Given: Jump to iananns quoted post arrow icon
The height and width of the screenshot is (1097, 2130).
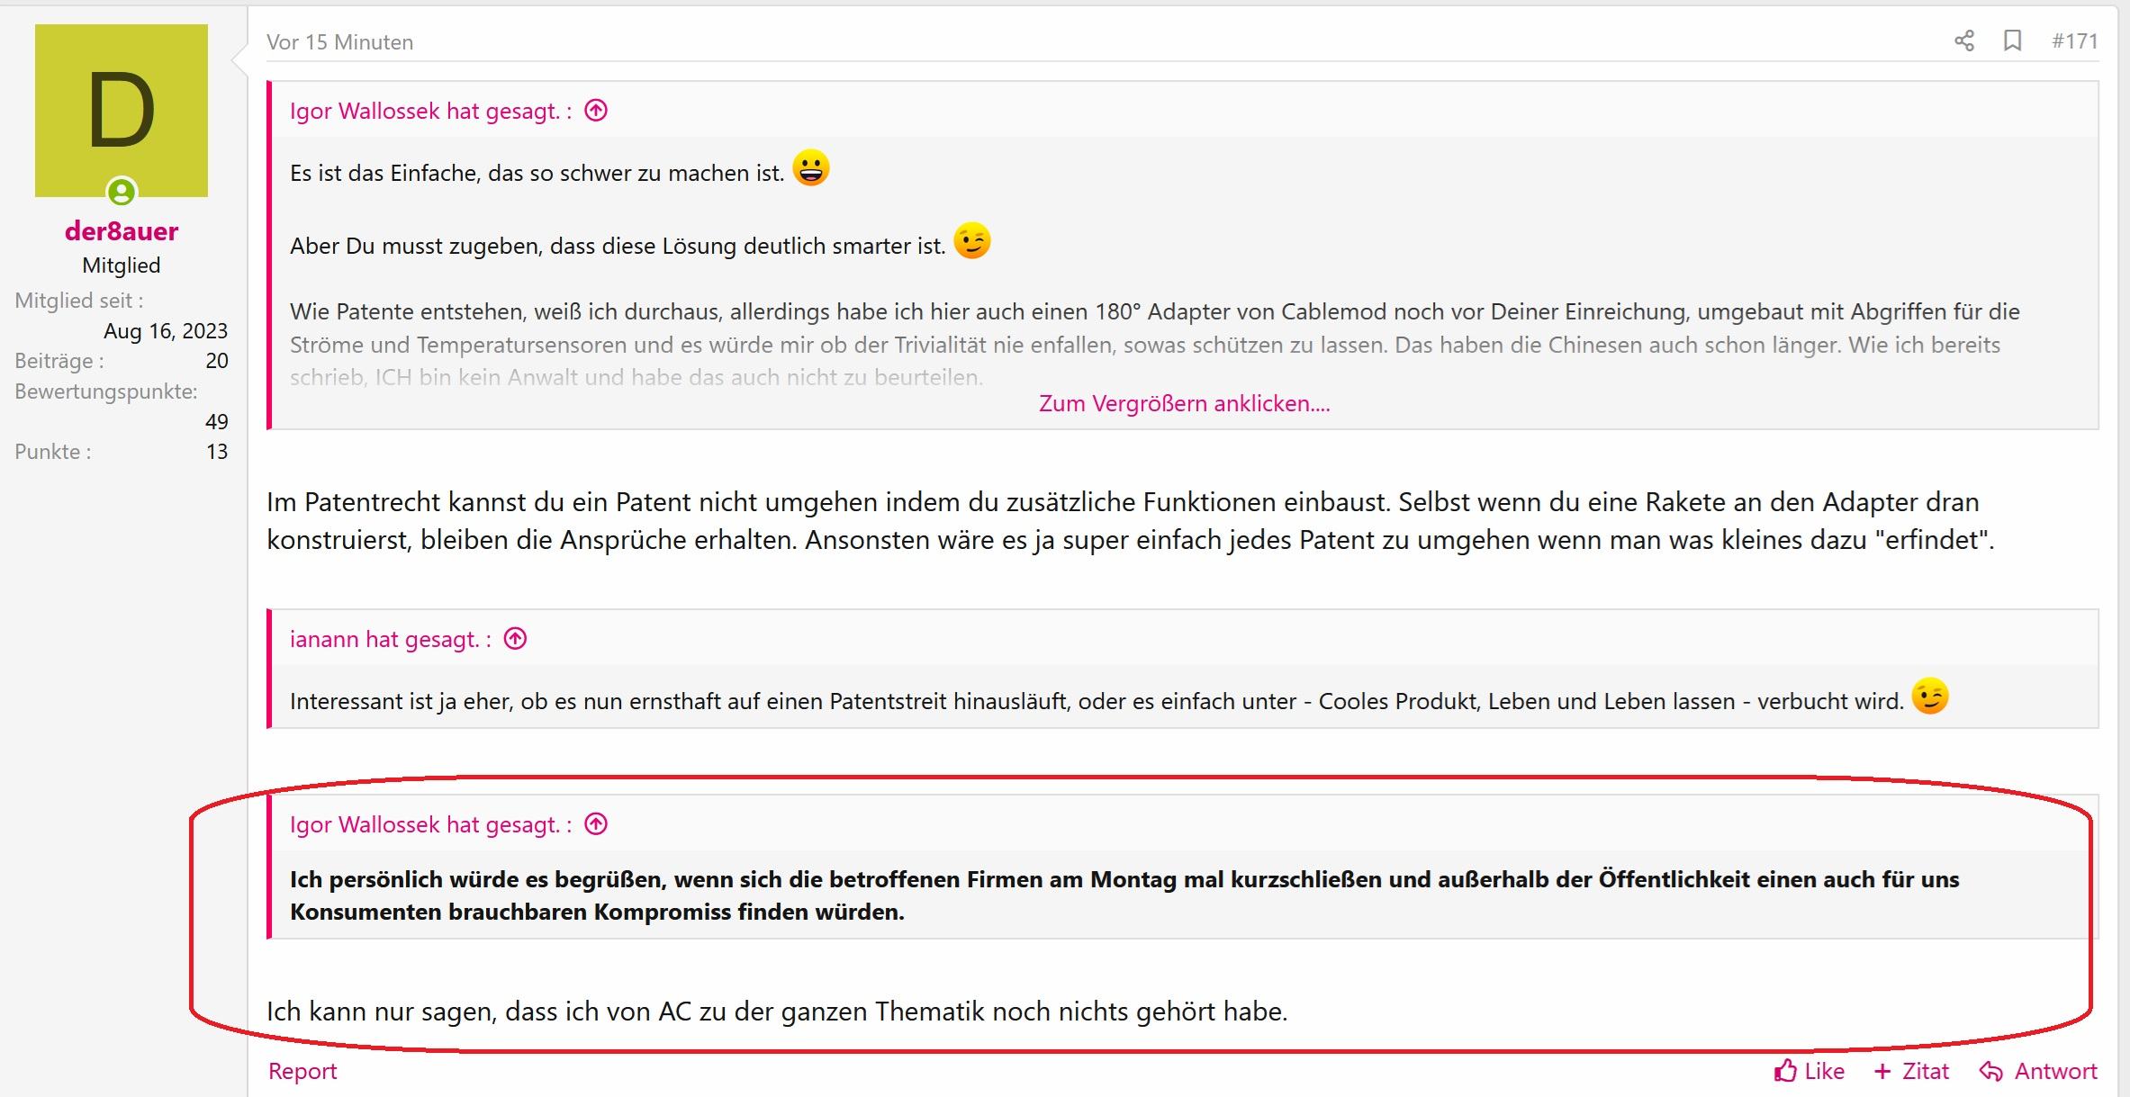Looking at the screenshot, I should tap(515, 639).
